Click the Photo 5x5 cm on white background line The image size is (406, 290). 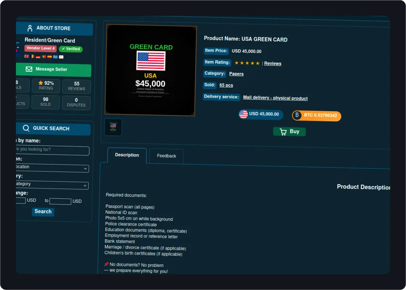(139, 219)
